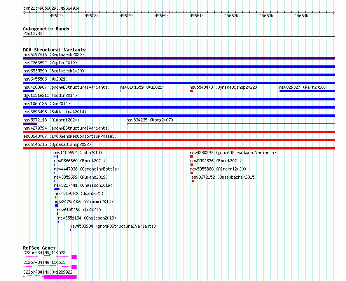Select the C22orf34|NR_110523 gene label
Viewport: 346px width, 281px height.
(x=44, y=262)
